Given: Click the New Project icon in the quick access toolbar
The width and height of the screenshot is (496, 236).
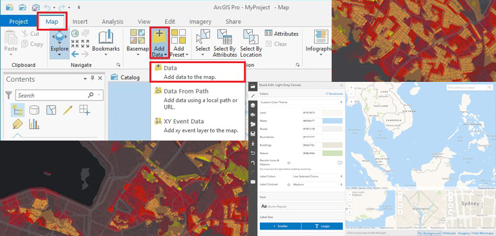Looking at the screenshot, I should [x=10, y=7].
